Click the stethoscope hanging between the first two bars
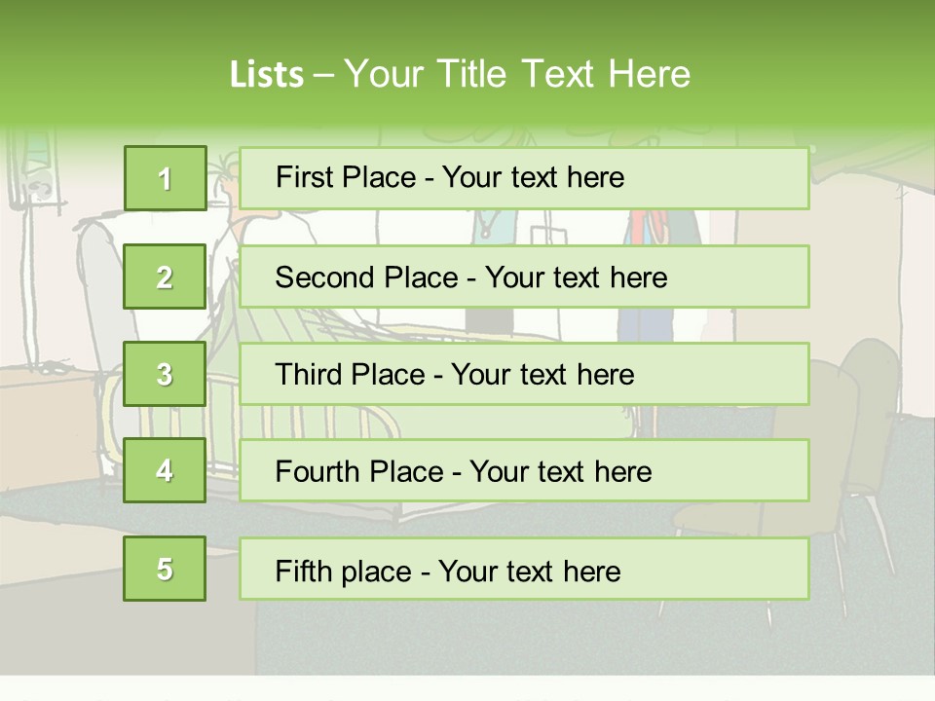The width and height of the screenshot is (935, 701). click(x=487, y=227)
